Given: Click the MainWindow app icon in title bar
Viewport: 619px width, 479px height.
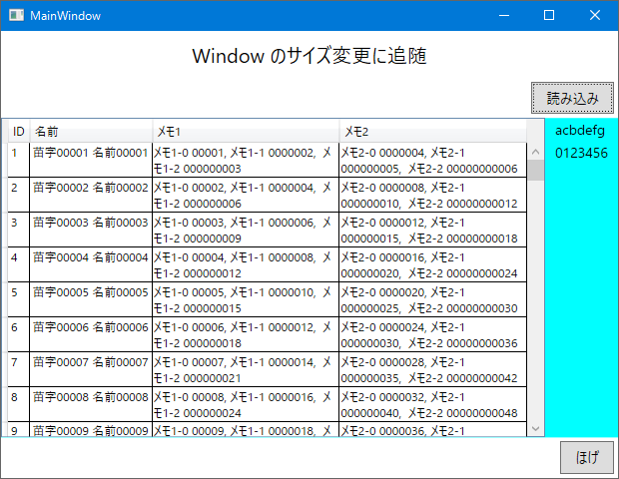Looking at the screenshot, I should click(x=16, y=15).
